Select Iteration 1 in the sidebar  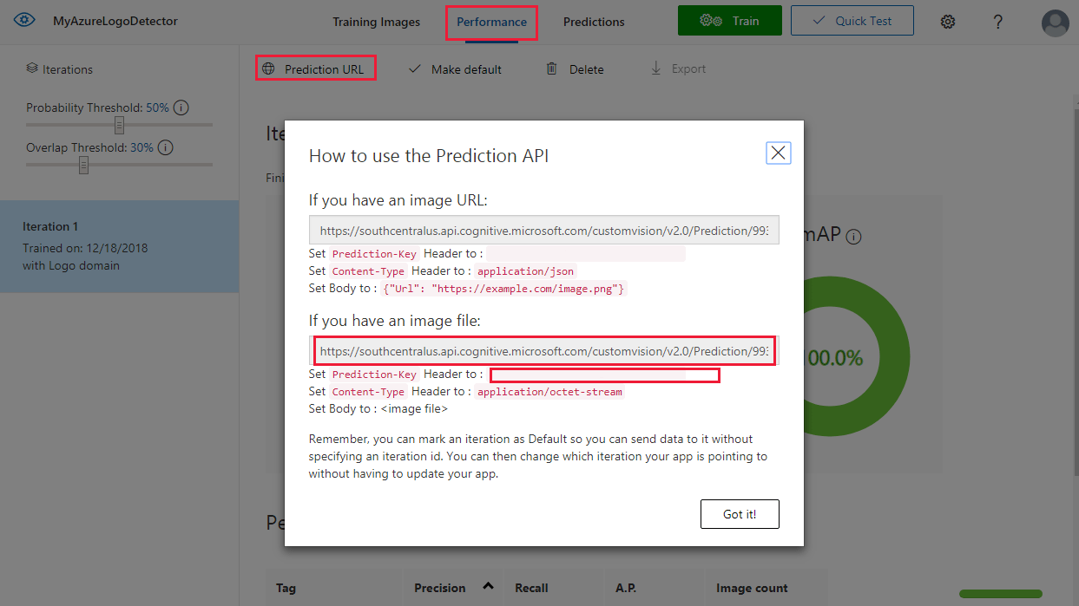click(x=120, y=246)
